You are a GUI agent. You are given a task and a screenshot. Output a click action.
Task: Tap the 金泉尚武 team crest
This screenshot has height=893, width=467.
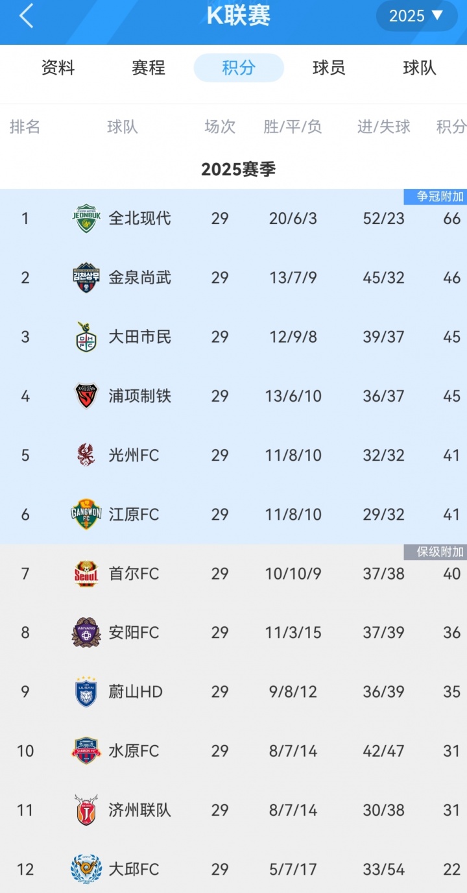tap(86, 278)
